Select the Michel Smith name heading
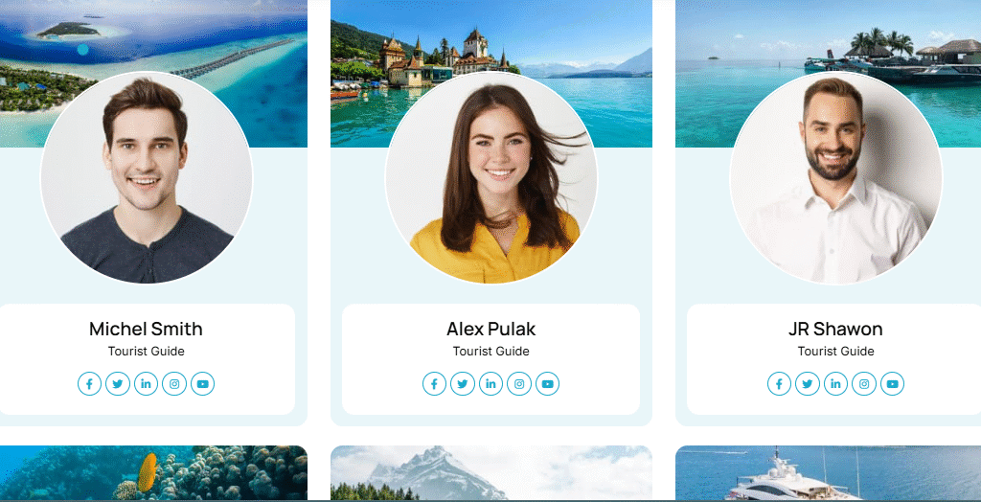The image size is (981, 502). (x=146, y=329)
